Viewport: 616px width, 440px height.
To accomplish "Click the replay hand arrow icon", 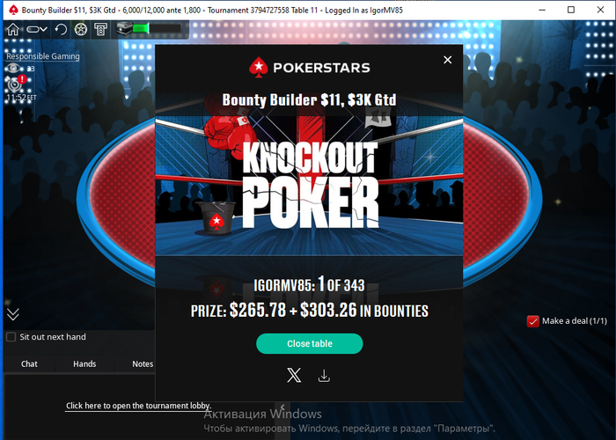I will click(61, 29).
